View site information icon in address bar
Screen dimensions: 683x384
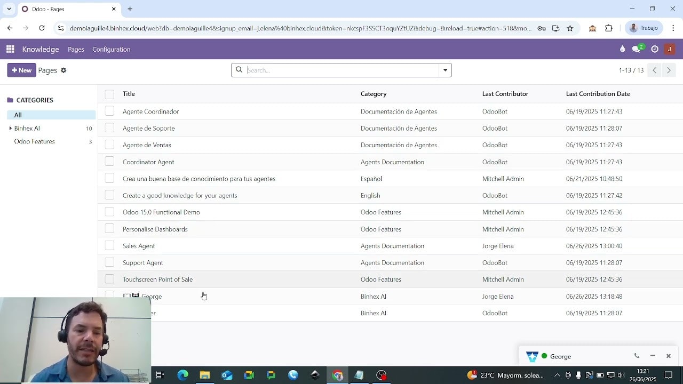pos(61,28)
